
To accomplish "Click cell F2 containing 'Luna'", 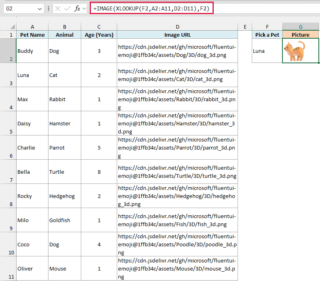I will click(x=267, y=51).
